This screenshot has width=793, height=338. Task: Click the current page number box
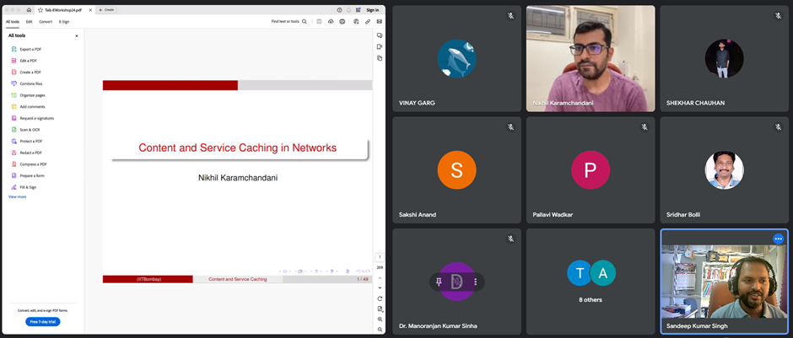(x=380, y=256)
